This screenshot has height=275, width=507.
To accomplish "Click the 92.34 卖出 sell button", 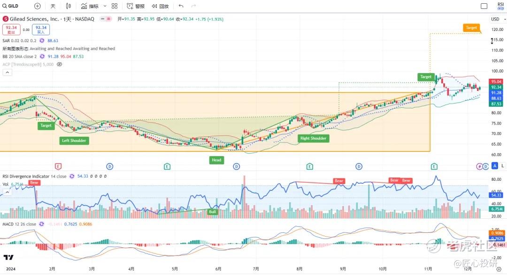I will point(11,30).
